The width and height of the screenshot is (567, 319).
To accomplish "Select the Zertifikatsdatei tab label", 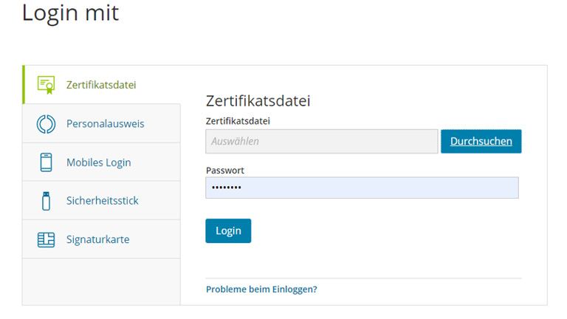I will click(101, 85).
